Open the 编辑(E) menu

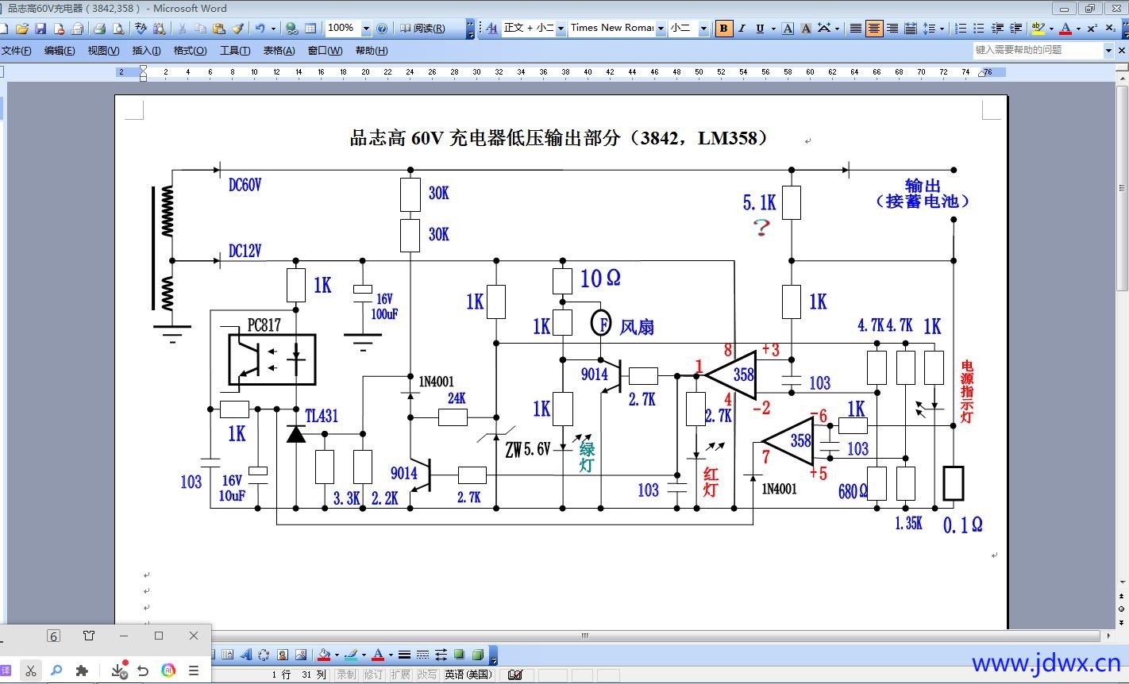60,51
